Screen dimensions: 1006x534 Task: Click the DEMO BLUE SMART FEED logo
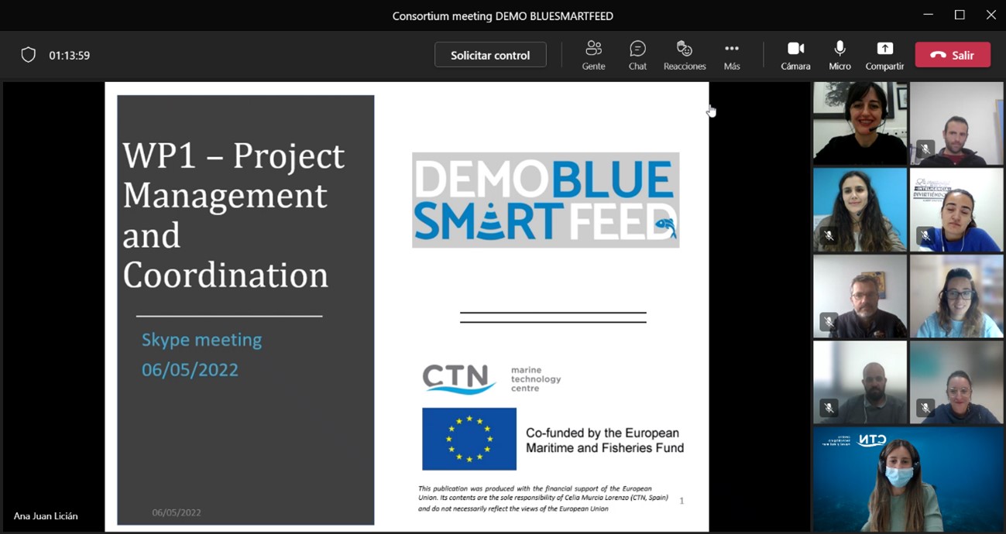coord(545,200)
